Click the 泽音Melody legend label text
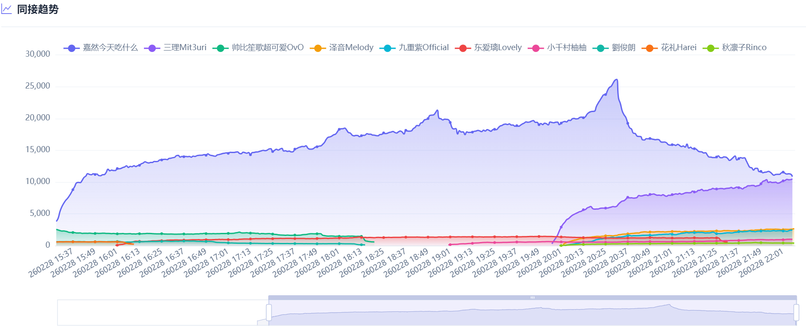 [x=351, y=48]
